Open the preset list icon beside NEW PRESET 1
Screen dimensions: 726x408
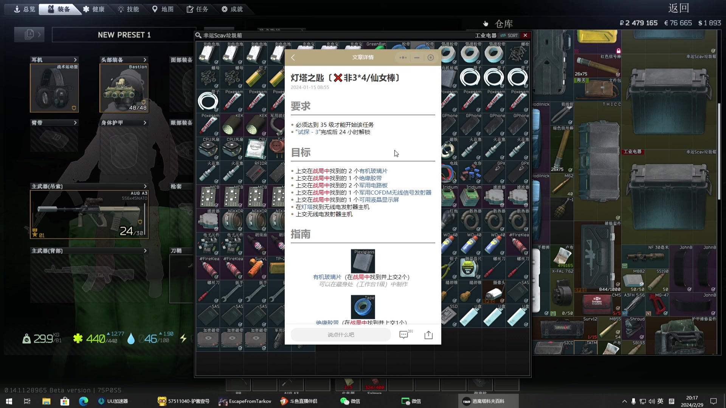(x=29, y=35)
